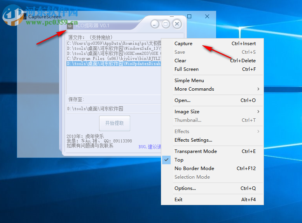Minimize the ICO提取器 window with round button
This screenshot has width=302, height=223.
[x=154, y=24]
